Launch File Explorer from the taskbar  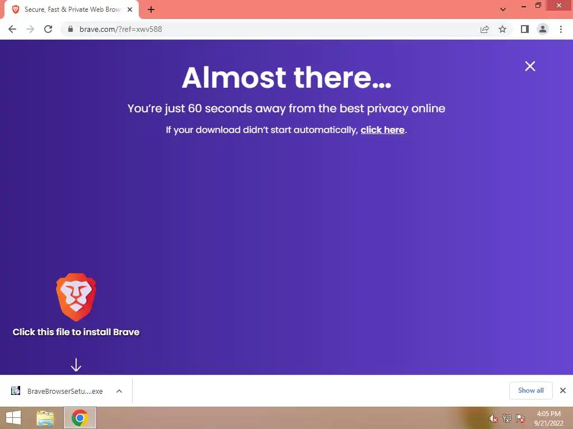click(45, 418)
